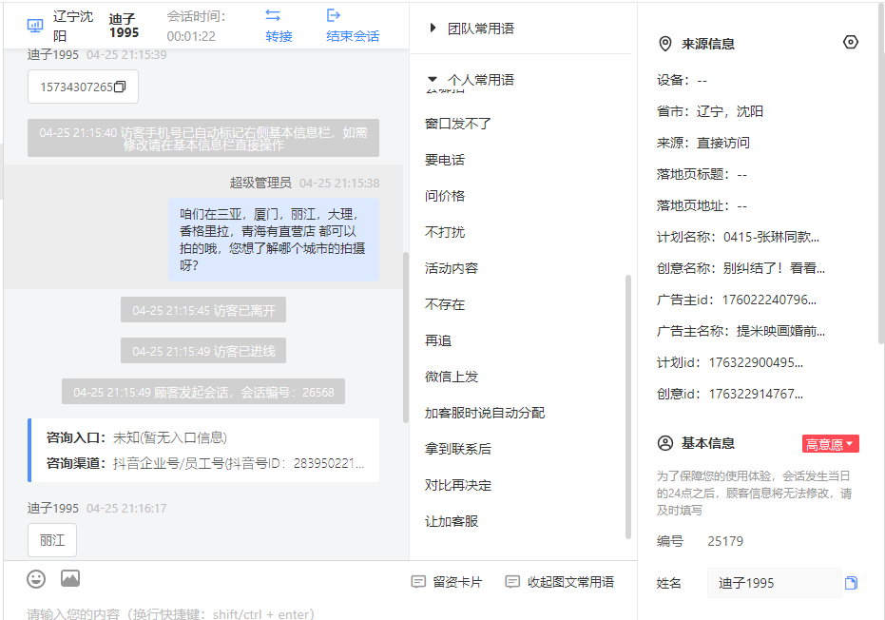
Task: Select the quick phrase 微信上发
Action: (x=452, y=377)
